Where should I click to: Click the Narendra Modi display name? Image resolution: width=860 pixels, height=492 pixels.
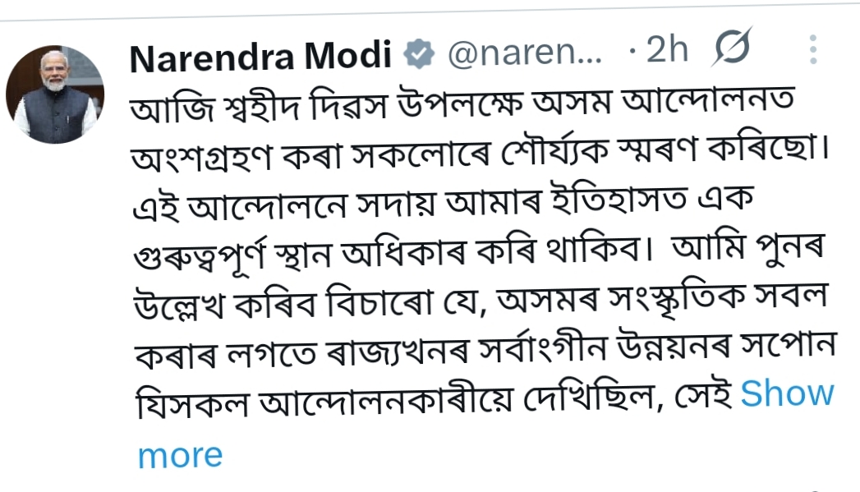[x=260, y=56]
